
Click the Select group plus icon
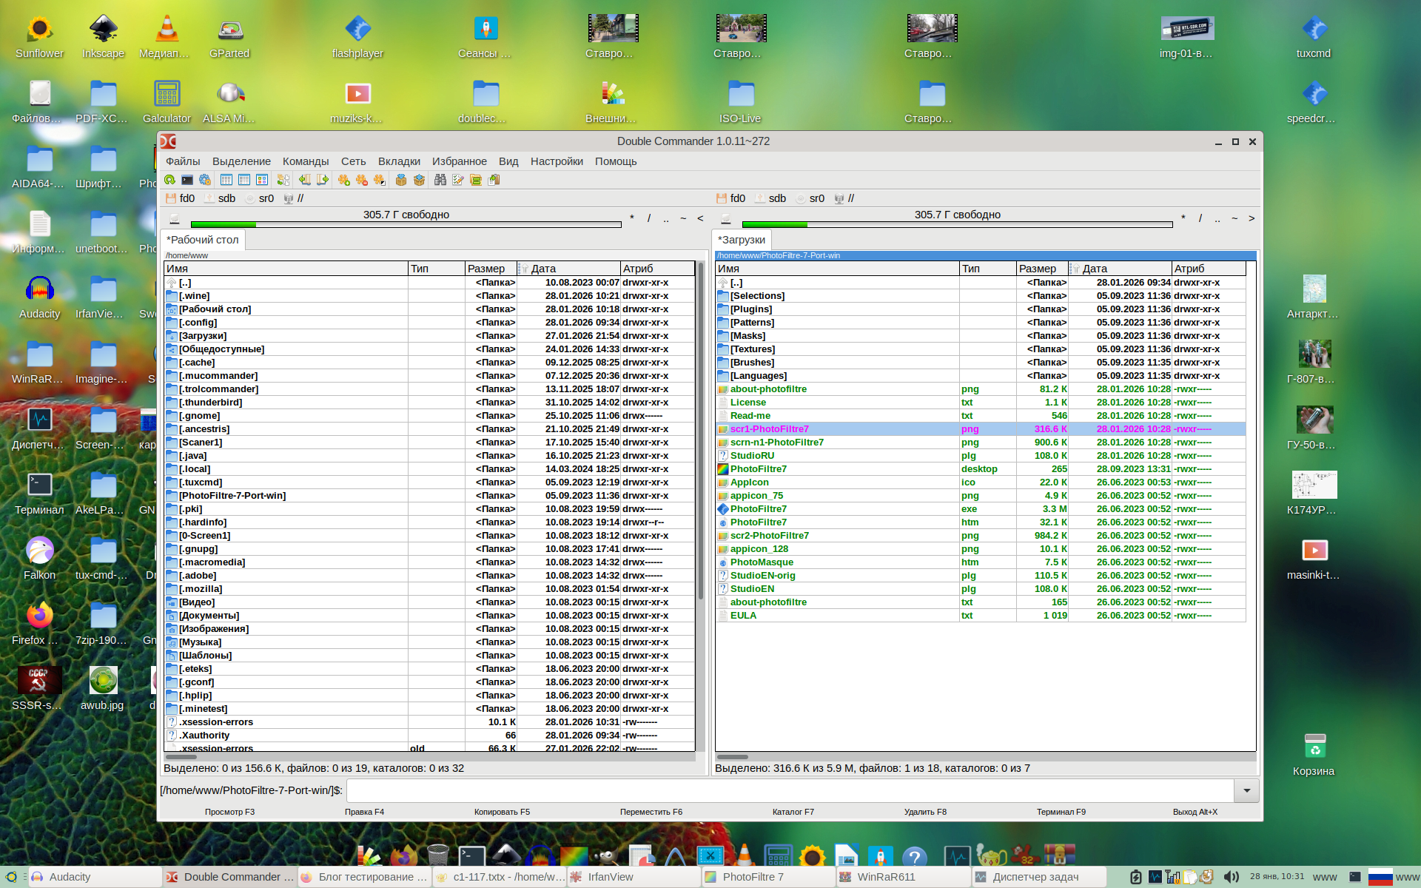[x=344, y=180]
